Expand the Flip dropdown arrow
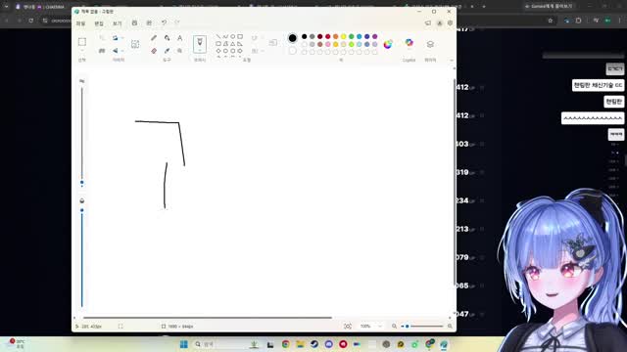This screenshot has width=627, height=352. [x=121, y=51]
